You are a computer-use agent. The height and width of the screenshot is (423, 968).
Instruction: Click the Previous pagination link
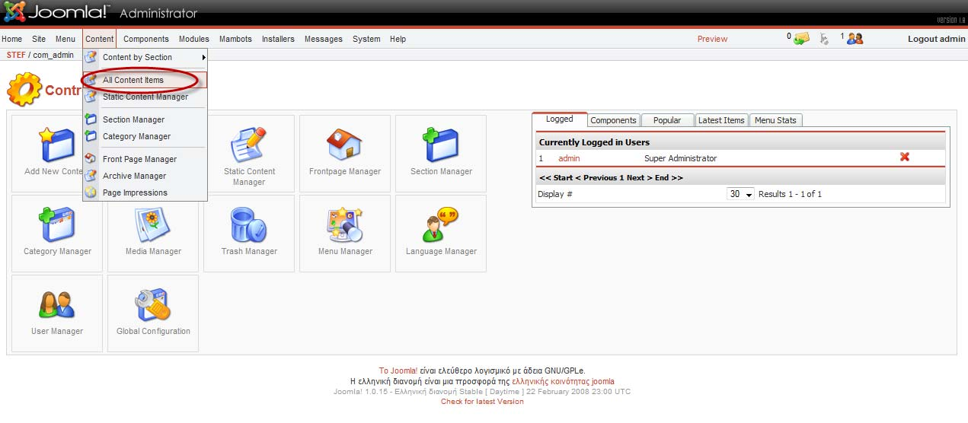[600, 177]
